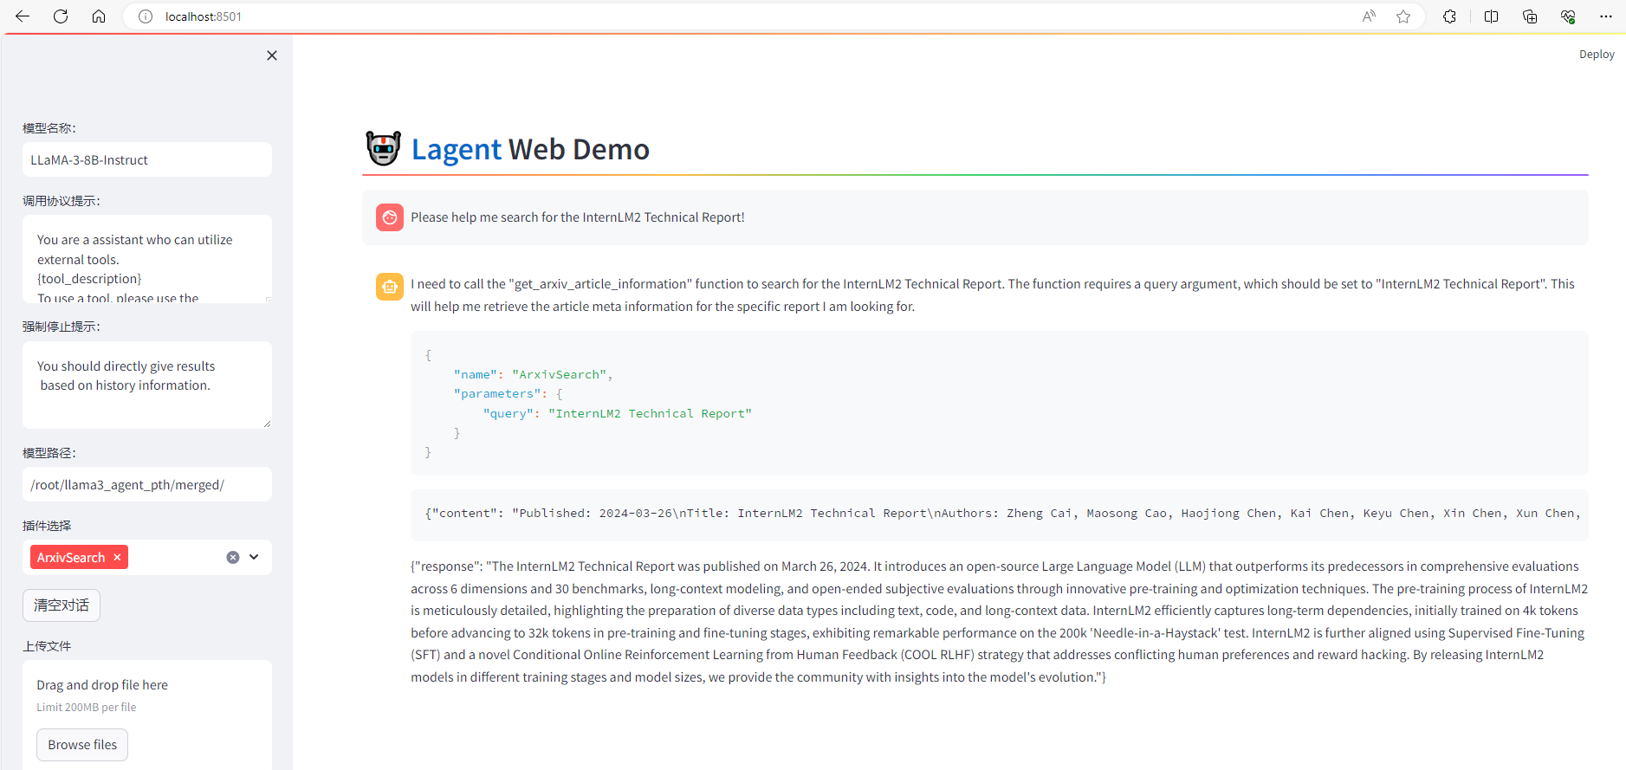Image resolution: width=1626 pixels, height=770 pixels.
Task: Focus the call protocol prompt textarea
Action: point(147,259)
